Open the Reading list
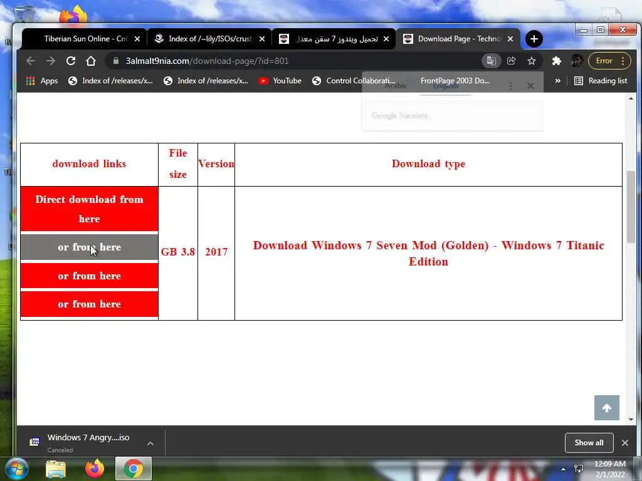The height and width of the screenshot is (481, 642). tap(601, 81)
